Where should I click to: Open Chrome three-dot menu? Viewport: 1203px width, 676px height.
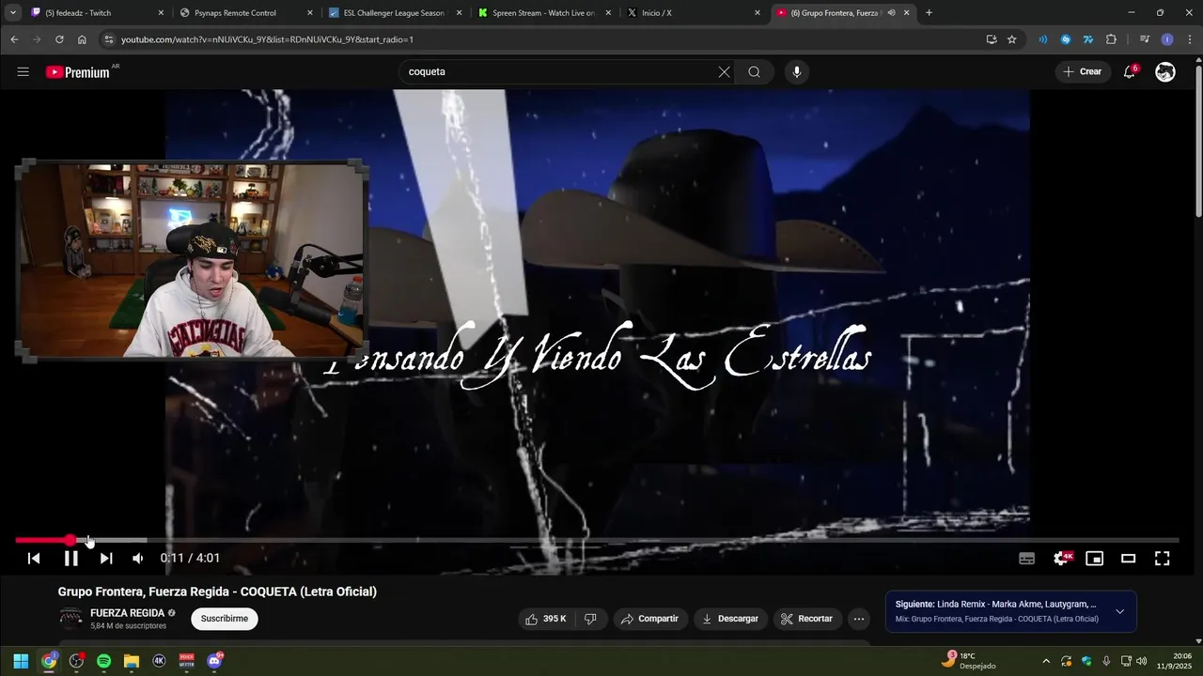[1188, 39]
